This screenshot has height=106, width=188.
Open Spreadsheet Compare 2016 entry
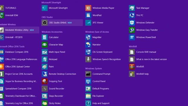(16, 89)
